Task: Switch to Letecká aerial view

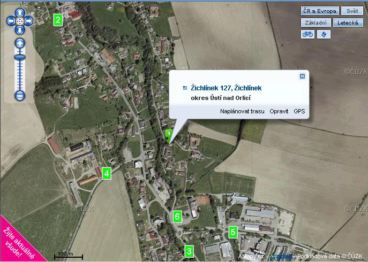Action: pos(348,23)
